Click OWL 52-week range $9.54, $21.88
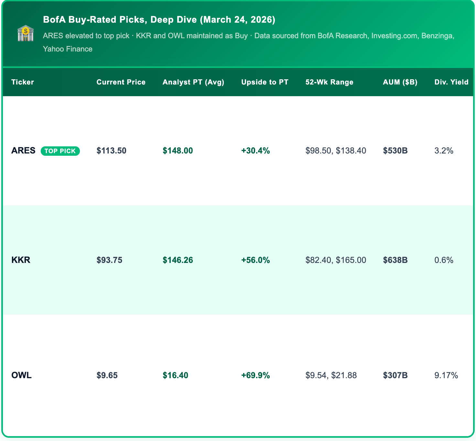 click(331, 375)
